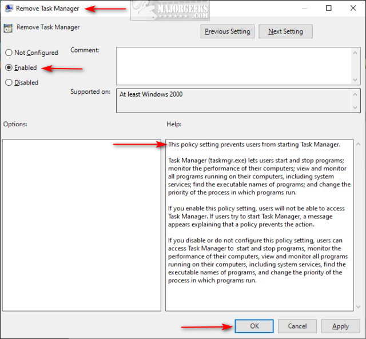
Task: Click the Remove Task Manager heading text
Action: (48, 27)
